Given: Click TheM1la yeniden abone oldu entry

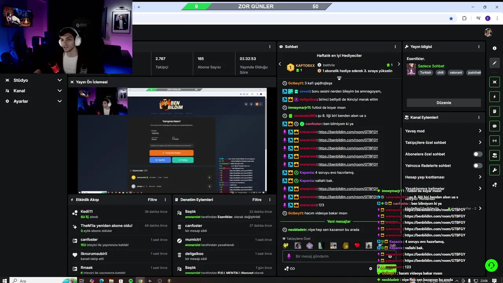Looking at the screenshot, I should (119, 228).
